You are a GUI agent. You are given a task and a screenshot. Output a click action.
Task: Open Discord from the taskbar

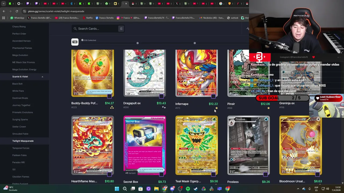[x=172, y=189]
